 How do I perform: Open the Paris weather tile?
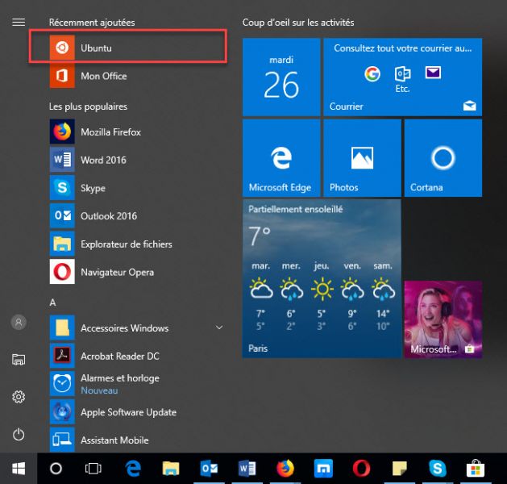322,278
